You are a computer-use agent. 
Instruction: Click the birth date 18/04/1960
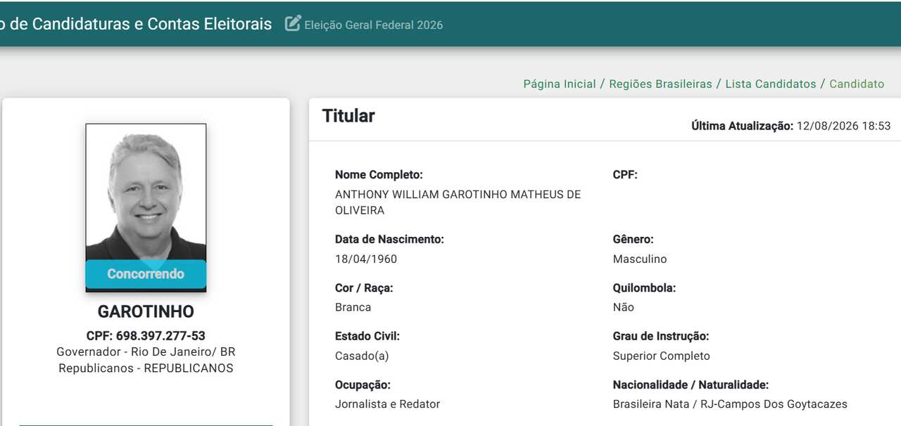click(x=366, y=259)
